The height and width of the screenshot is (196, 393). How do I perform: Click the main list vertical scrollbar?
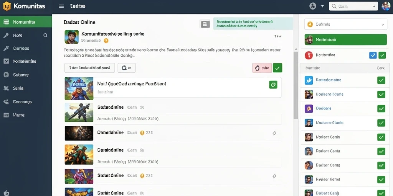tap(296, 85)
